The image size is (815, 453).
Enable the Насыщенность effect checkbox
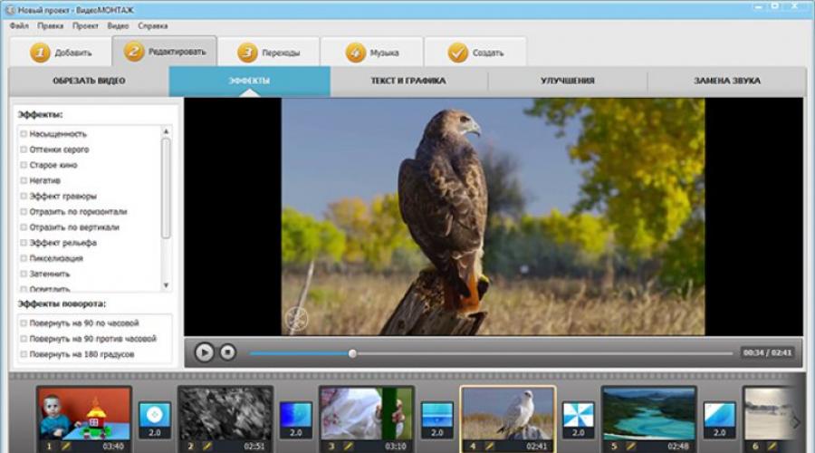coord(24,134)
